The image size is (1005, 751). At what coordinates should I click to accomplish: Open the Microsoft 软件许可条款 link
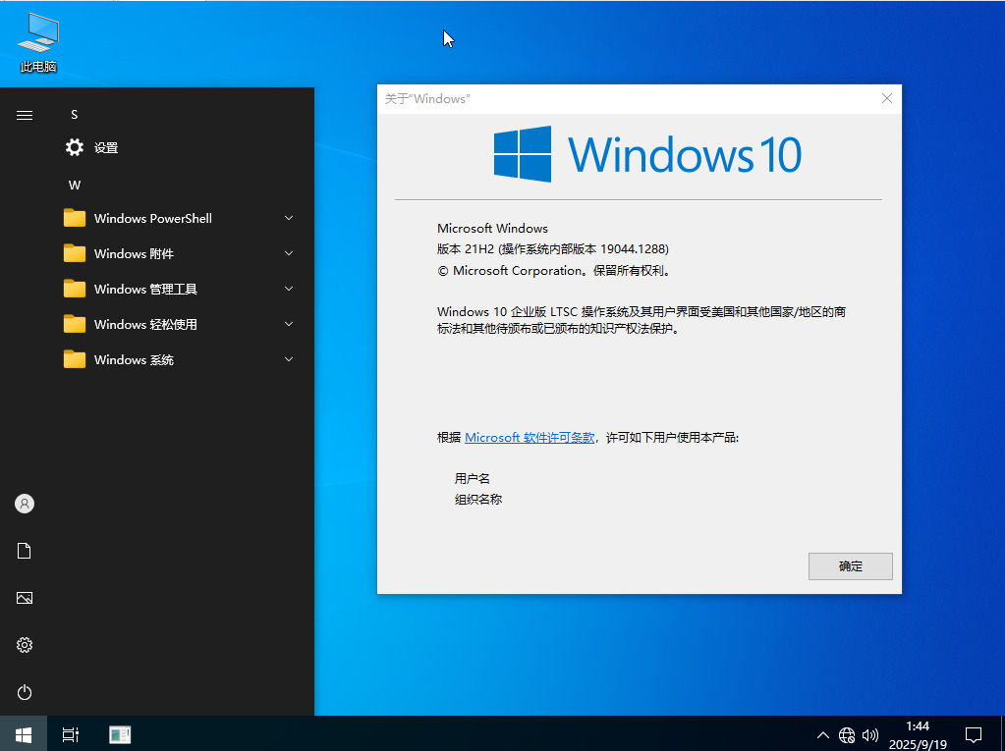click(529, 438)
